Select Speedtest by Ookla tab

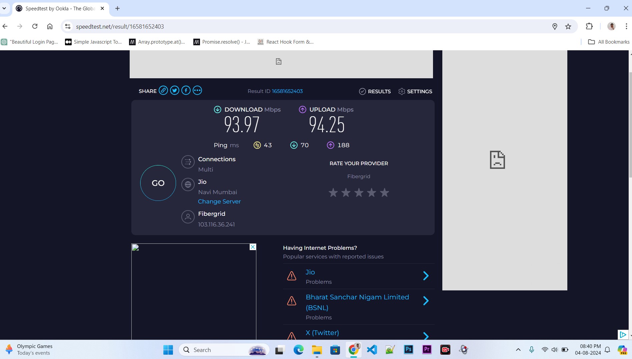[x=60, y=9]
